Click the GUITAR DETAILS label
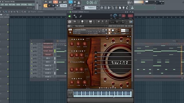Image resolution: width=184 pixels, height=103 pixels. (120, 63)
